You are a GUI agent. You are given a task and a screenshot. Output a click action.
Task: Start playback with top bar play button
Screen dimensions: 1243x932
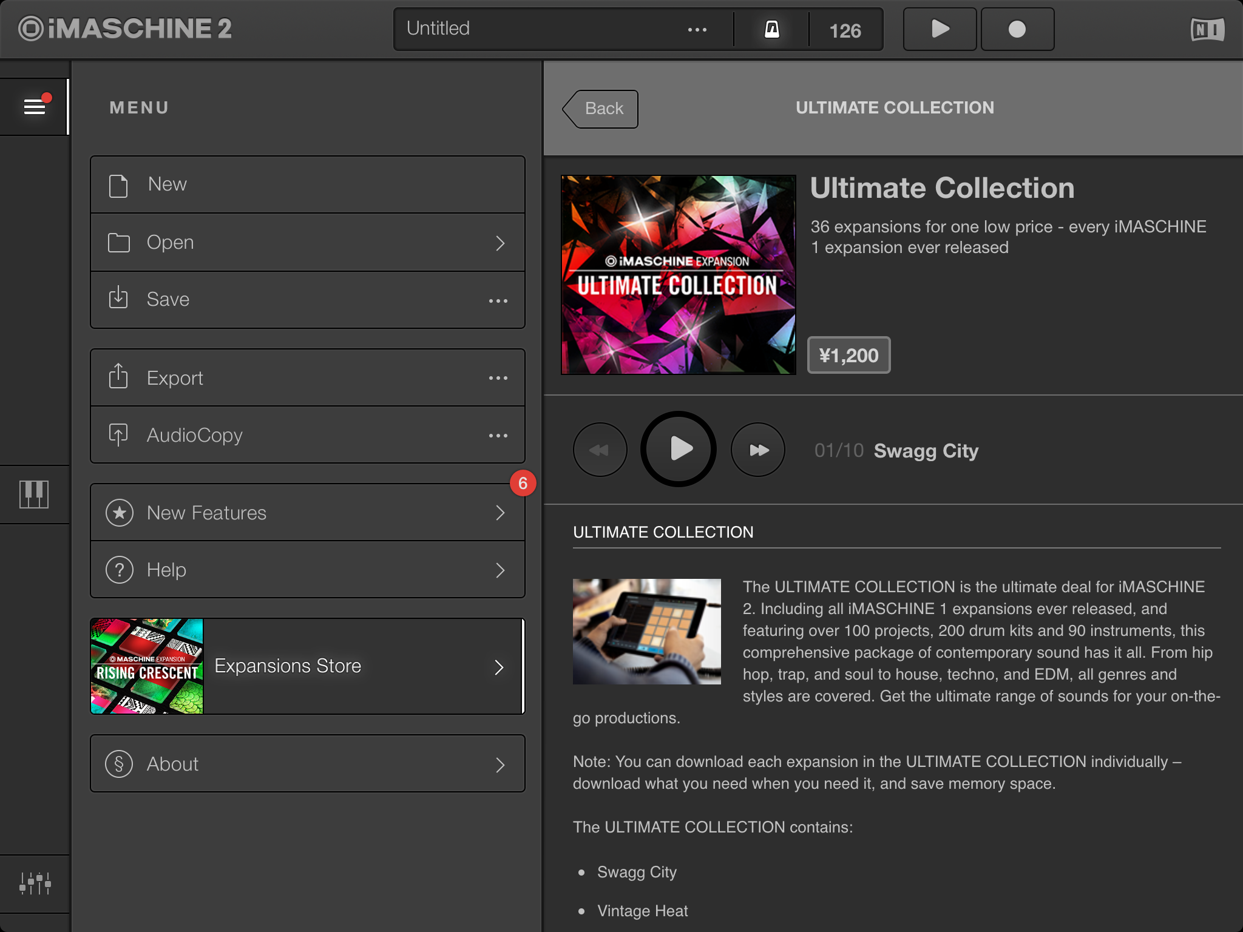click(x=940, y=29)
